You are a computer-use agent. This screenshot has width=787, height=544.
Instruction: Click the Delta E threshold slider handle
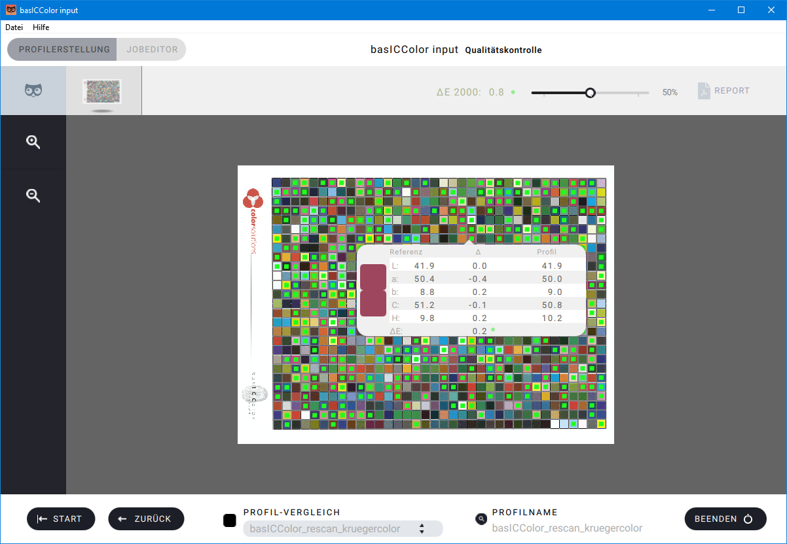click(x=590, y=93)
